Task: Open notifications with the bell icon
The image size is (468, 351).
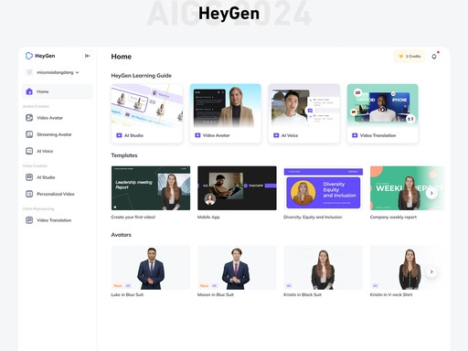Action: (x=434, y=57)
